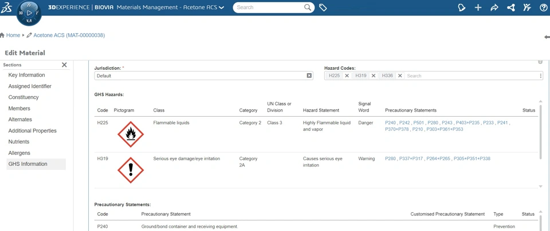Open the P233 precautionary link
This screenshot has width=550, height=231.
tap(488, 123)
